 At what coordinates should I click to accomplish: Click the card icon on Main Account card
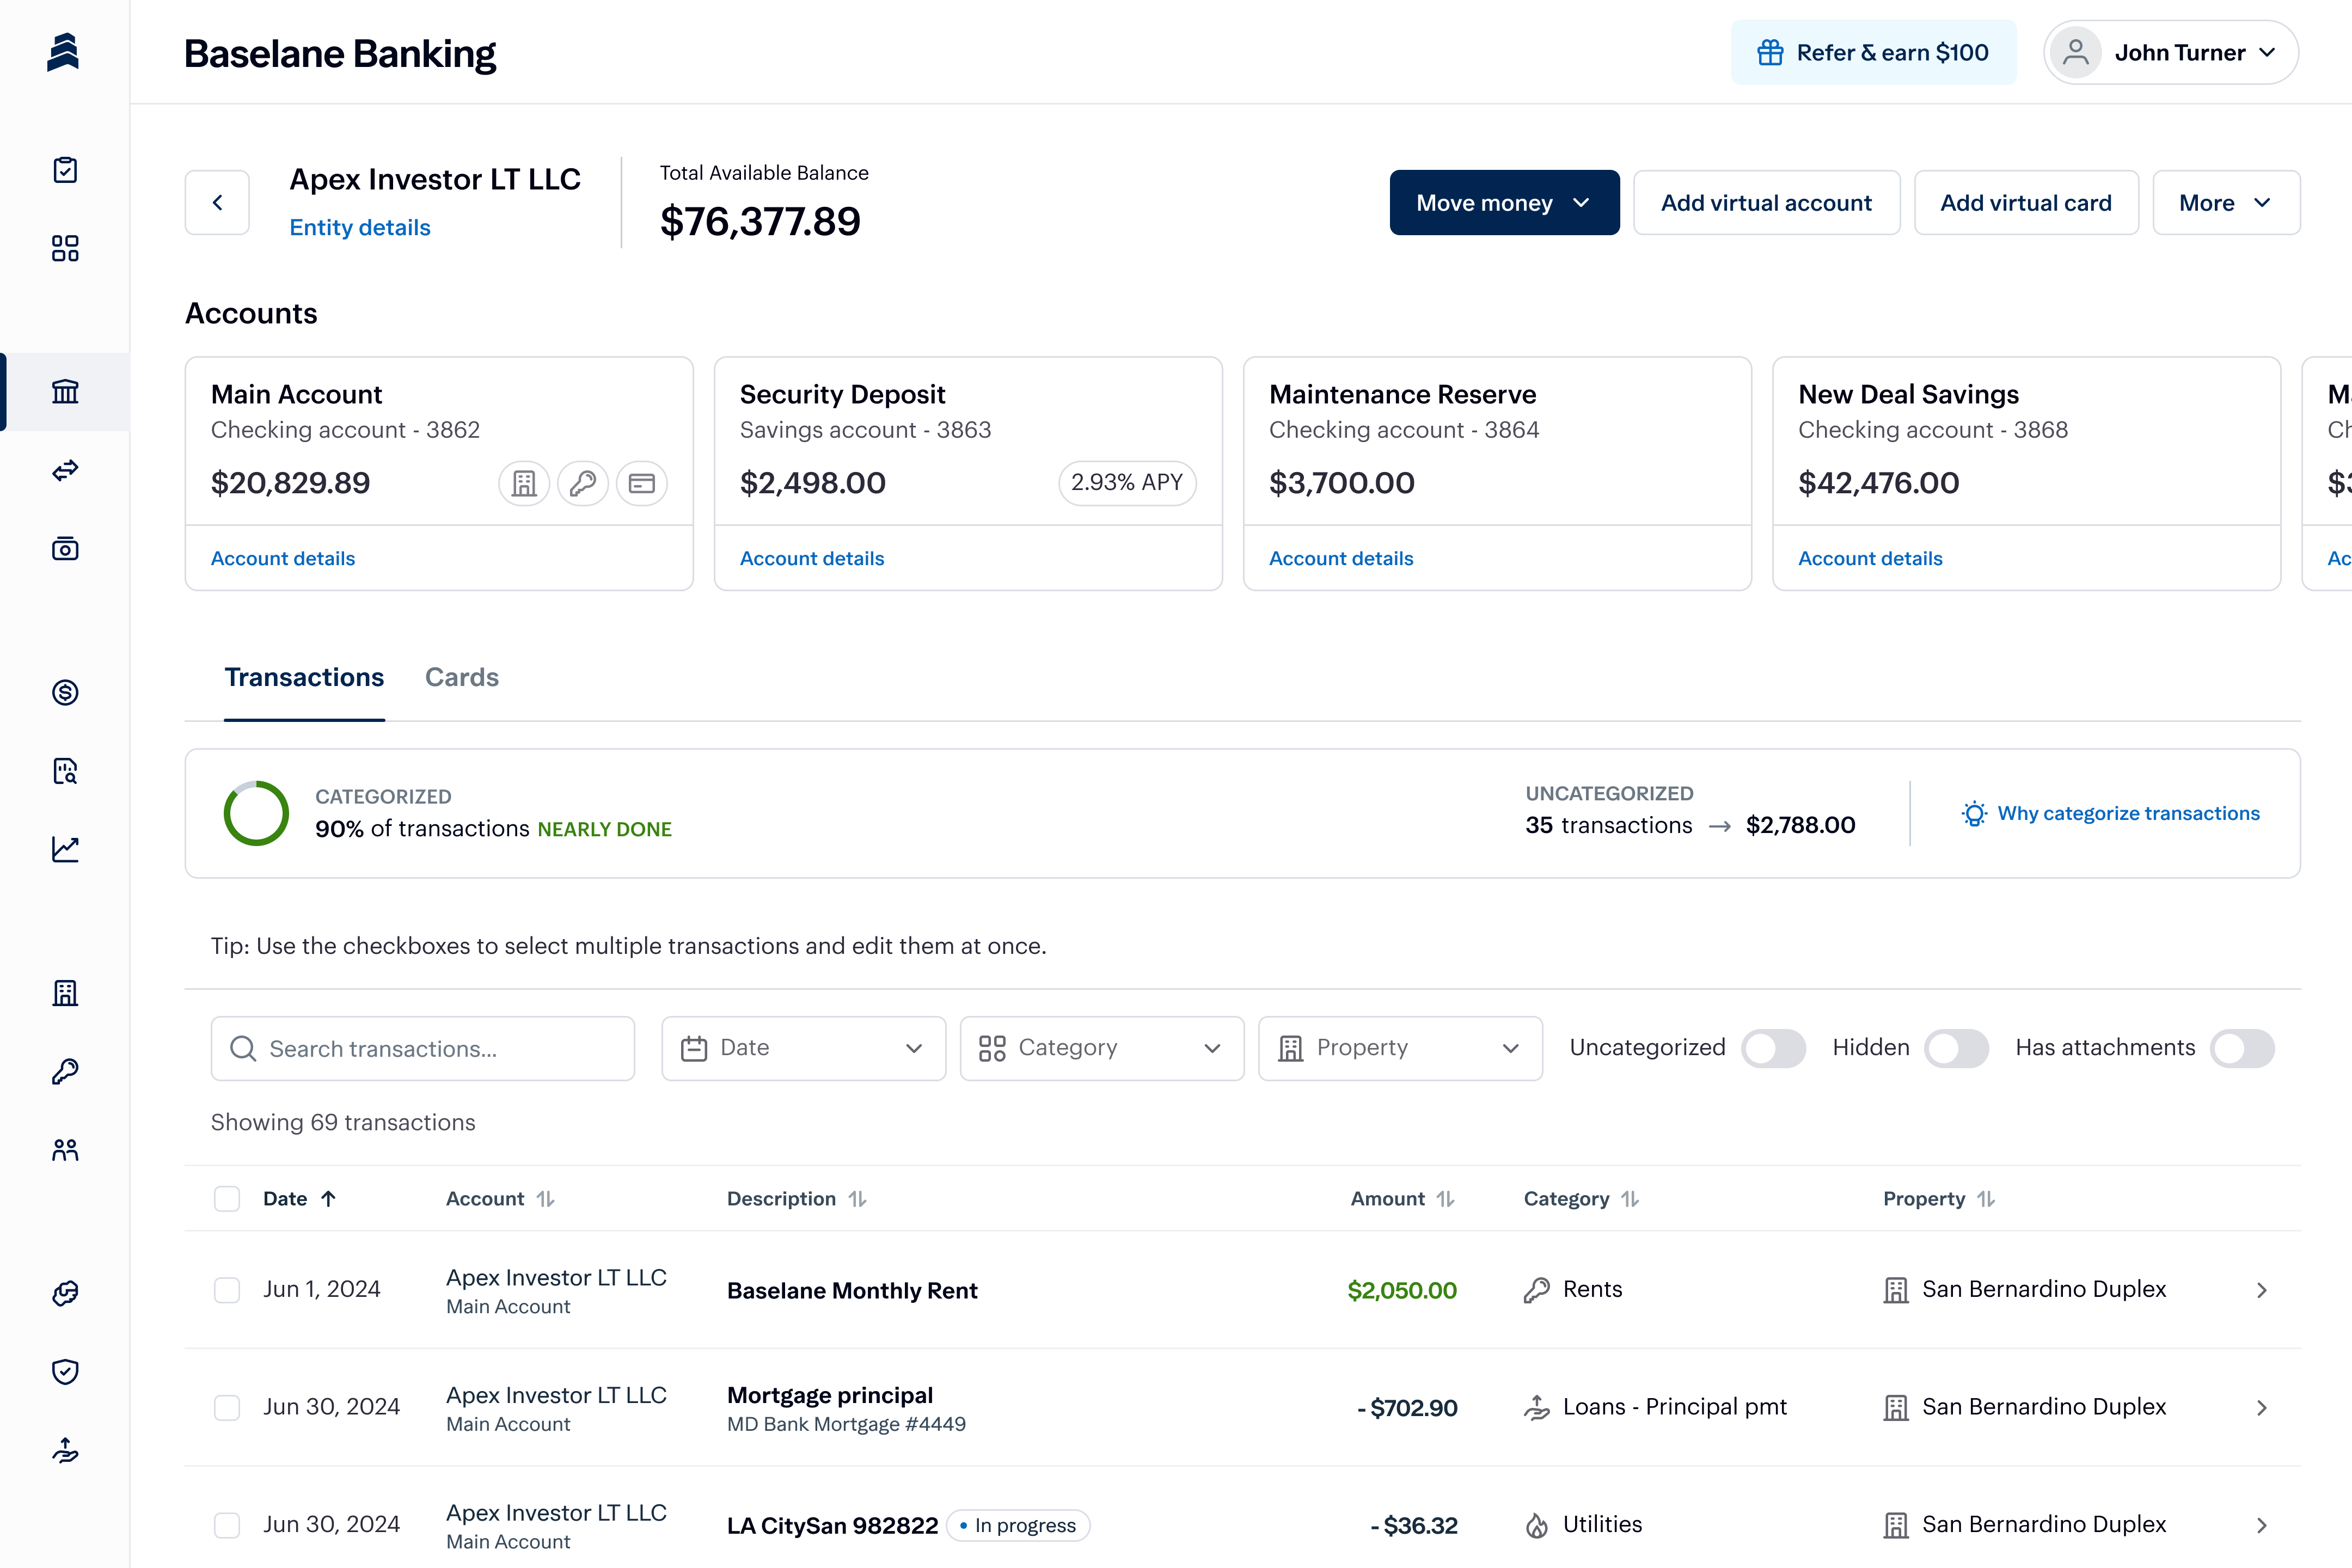point(641,484)
